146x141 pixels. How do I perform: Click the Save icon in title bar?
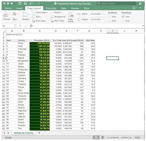[x=25, y=3]
